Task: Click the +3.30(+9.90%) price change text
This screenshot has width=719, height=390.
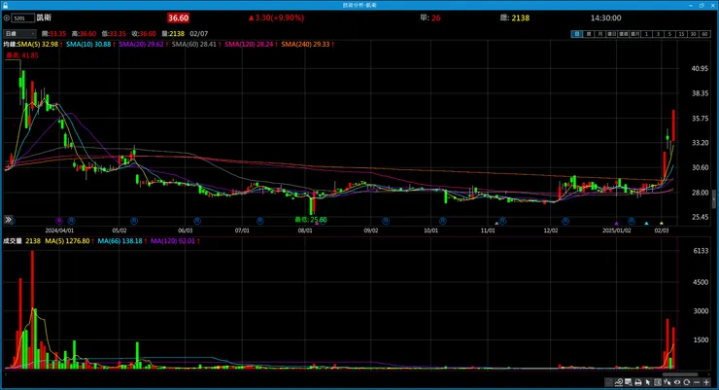Action: coord(276,18)
